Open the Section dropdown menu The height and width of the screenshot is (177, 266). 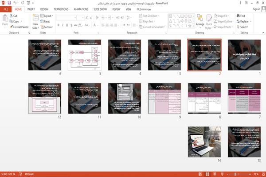click(47, 27)
